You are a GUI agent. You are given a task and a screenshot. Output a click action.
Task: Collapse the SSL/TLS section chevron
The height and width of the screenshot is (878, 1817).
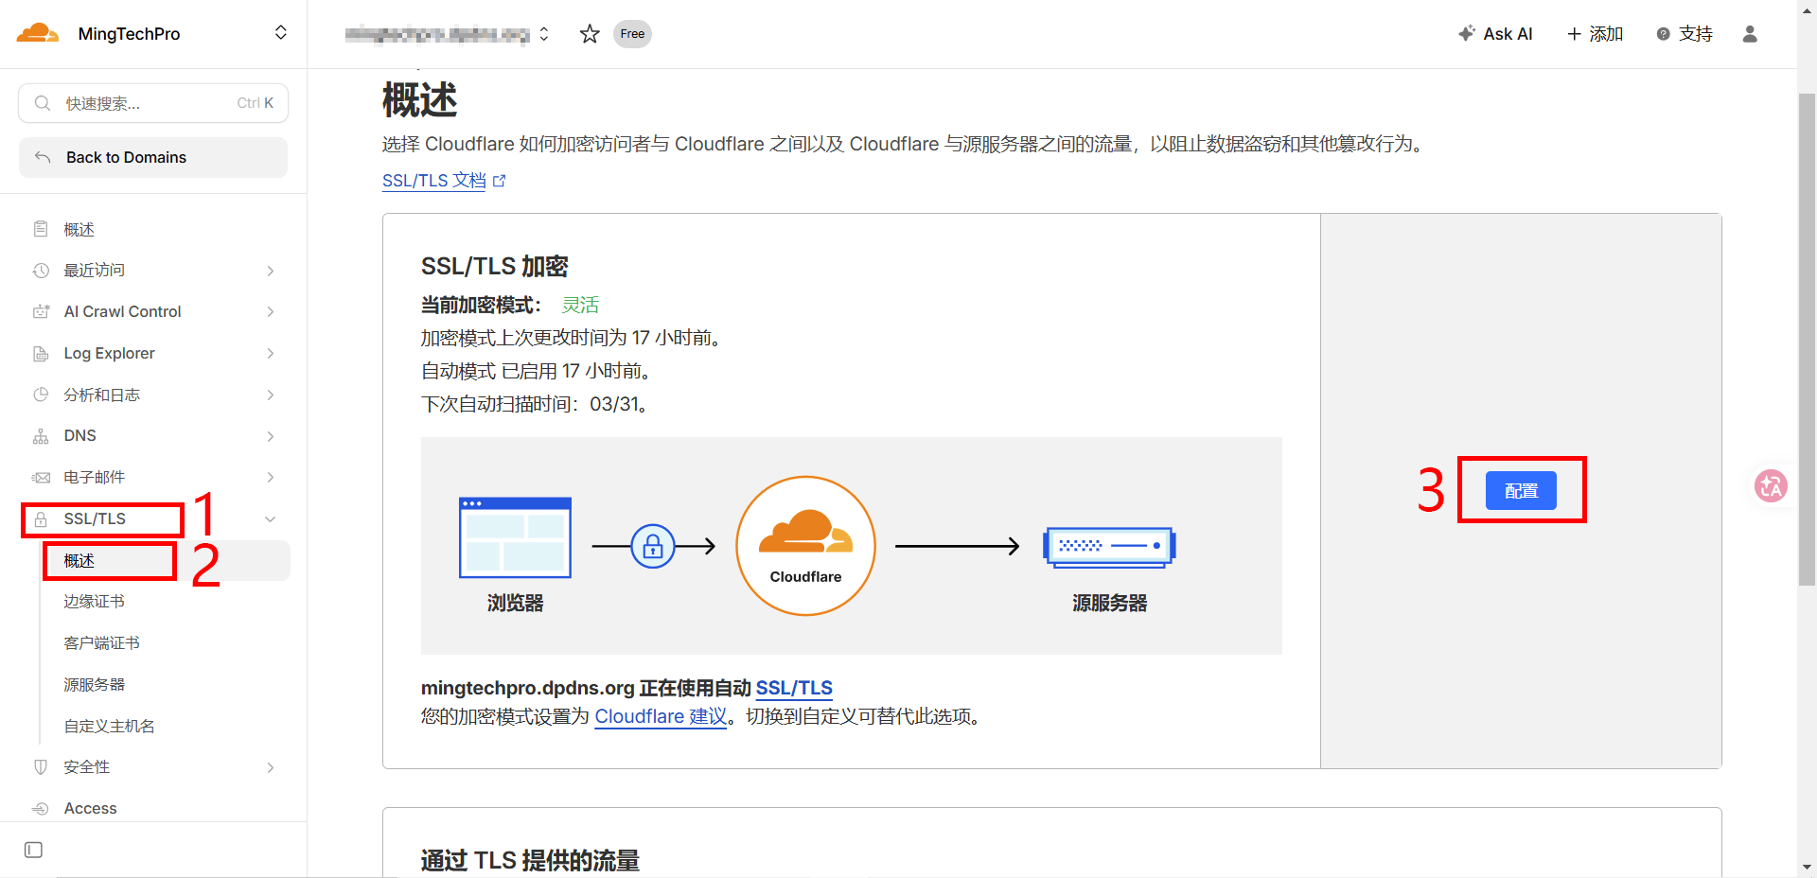coord(271,518)
